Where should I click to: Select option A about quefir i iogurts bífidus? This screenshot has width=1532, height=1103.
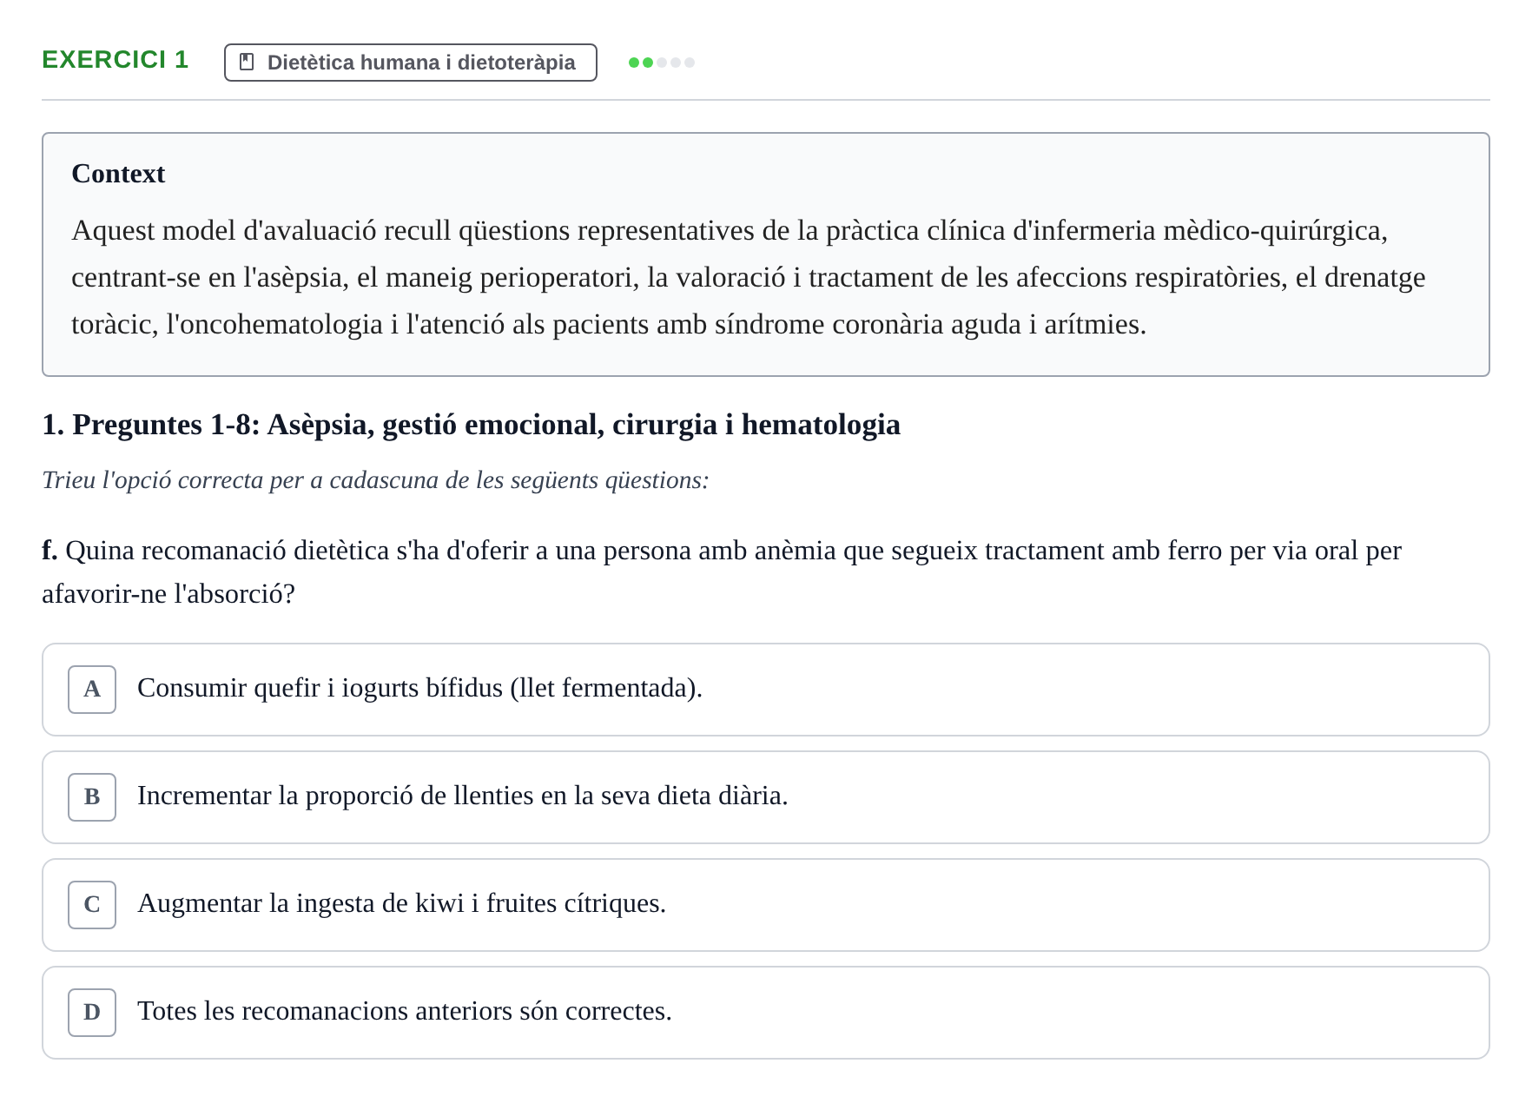[x=766, y=690]
